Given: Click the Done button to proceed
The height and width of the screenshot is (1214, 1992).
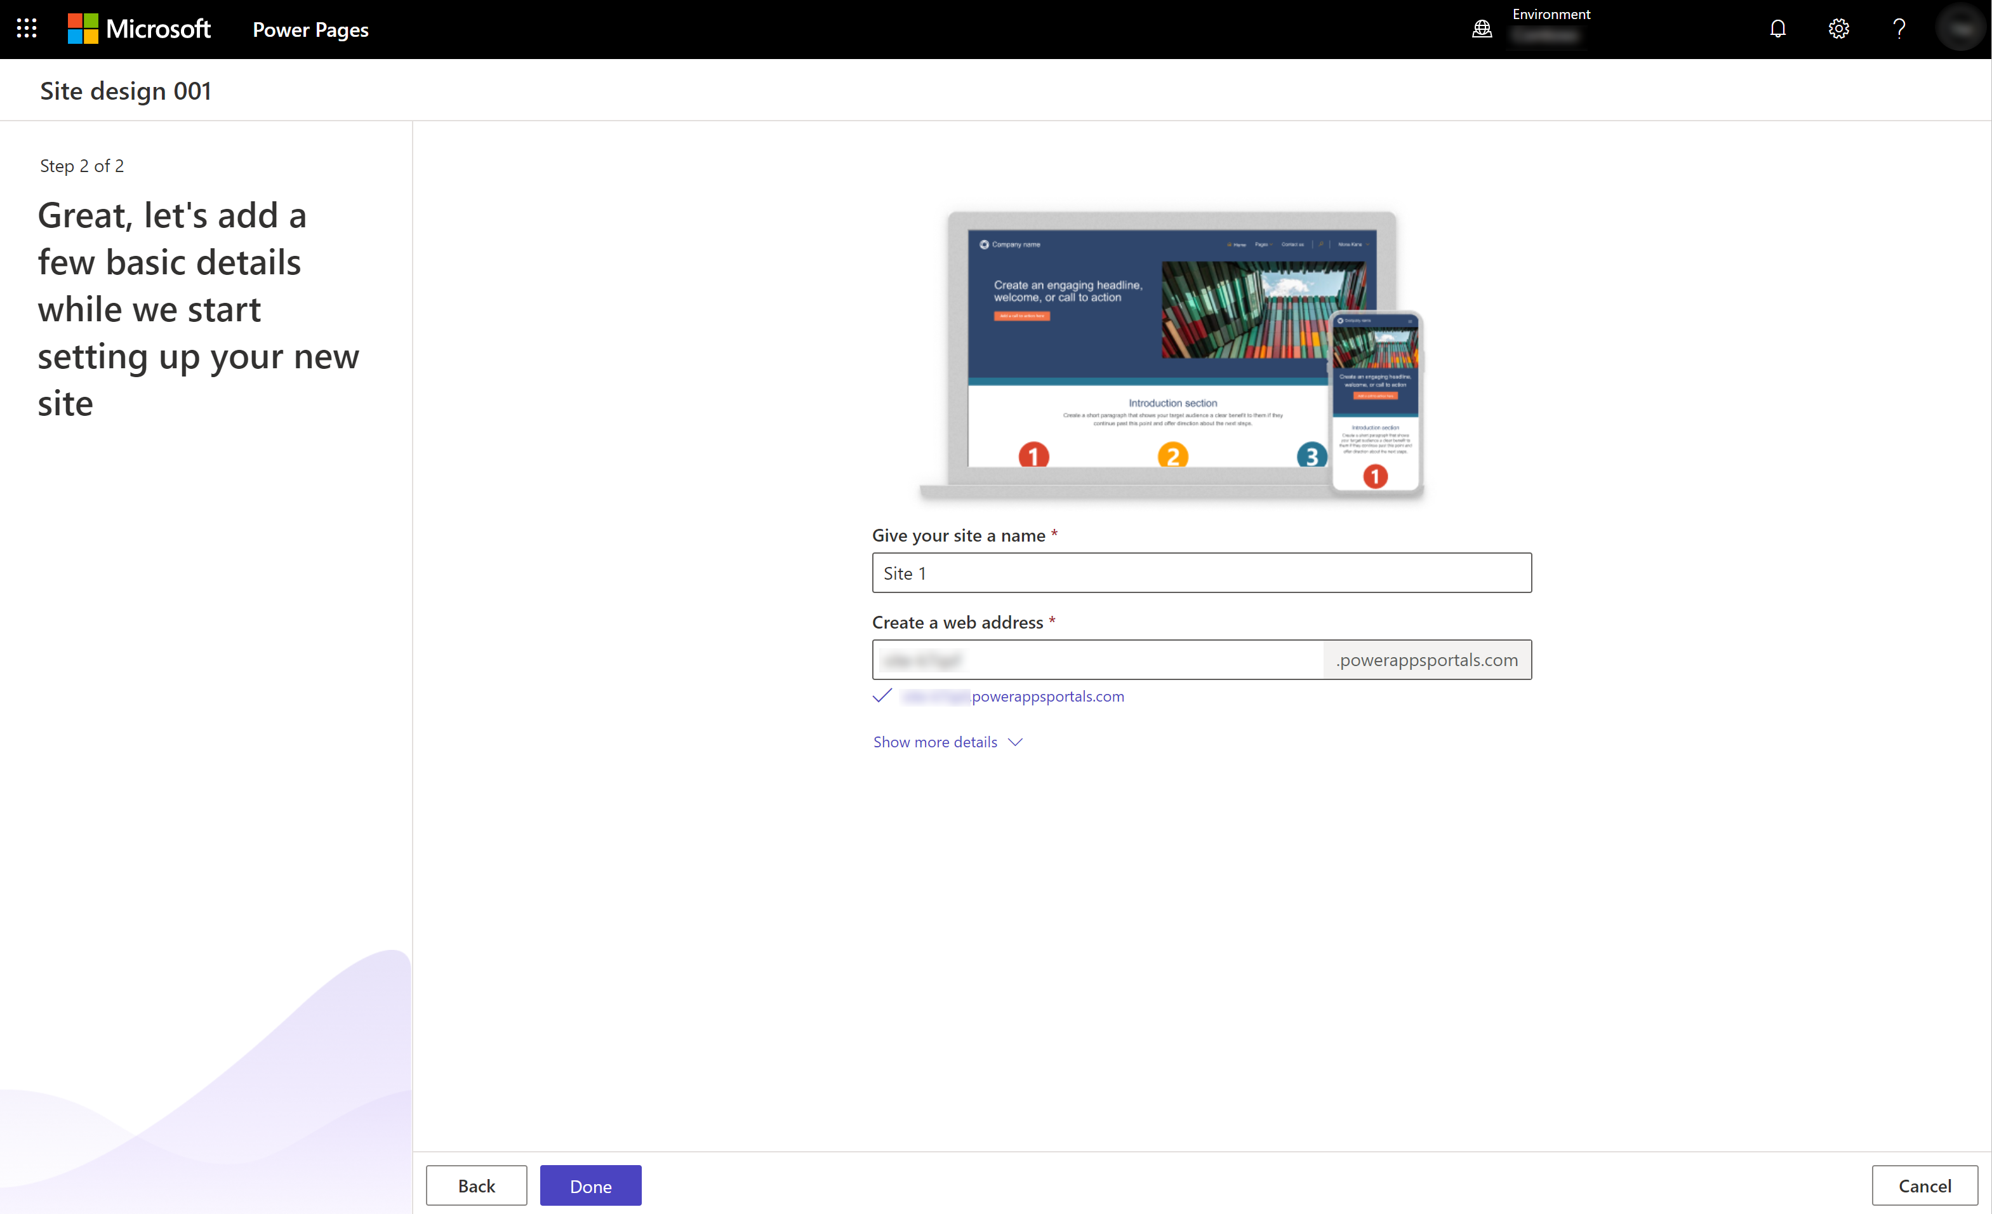Looking at the screenshot, I should tap(590, 1185).
